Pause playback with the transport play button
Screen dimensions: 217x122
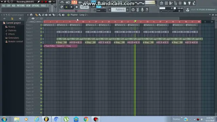pos(66,7)
